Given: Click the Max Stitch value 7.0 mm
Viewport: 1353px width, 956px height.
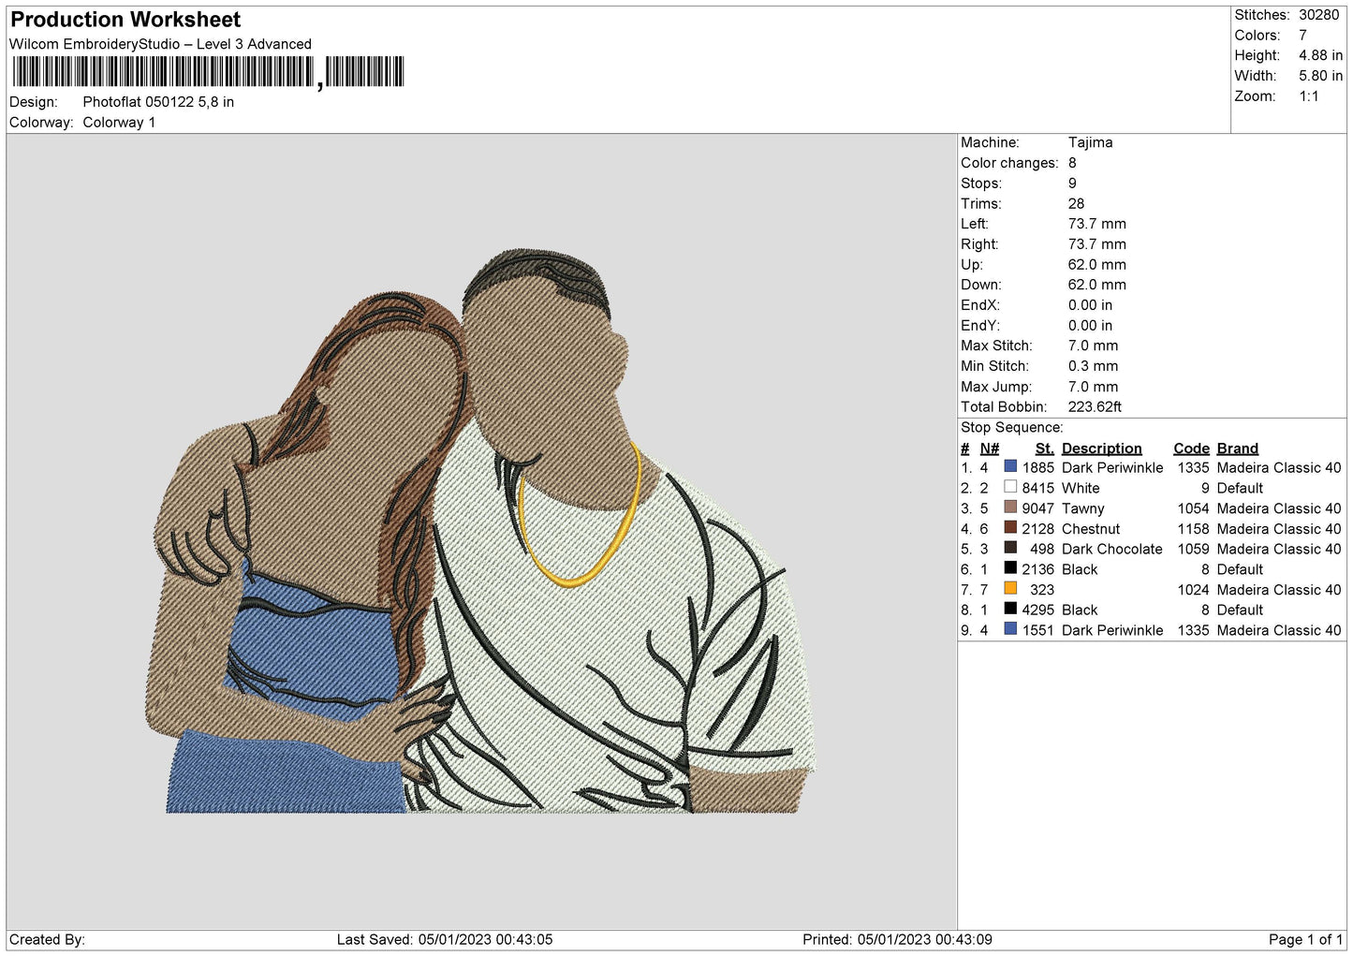Looking at the screenshot, I should pos(1093,346).
